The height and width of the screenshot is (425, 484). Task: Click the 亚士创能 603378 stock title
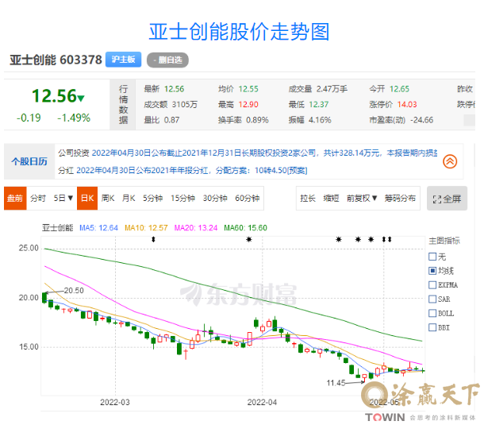[x=56, y=60]
